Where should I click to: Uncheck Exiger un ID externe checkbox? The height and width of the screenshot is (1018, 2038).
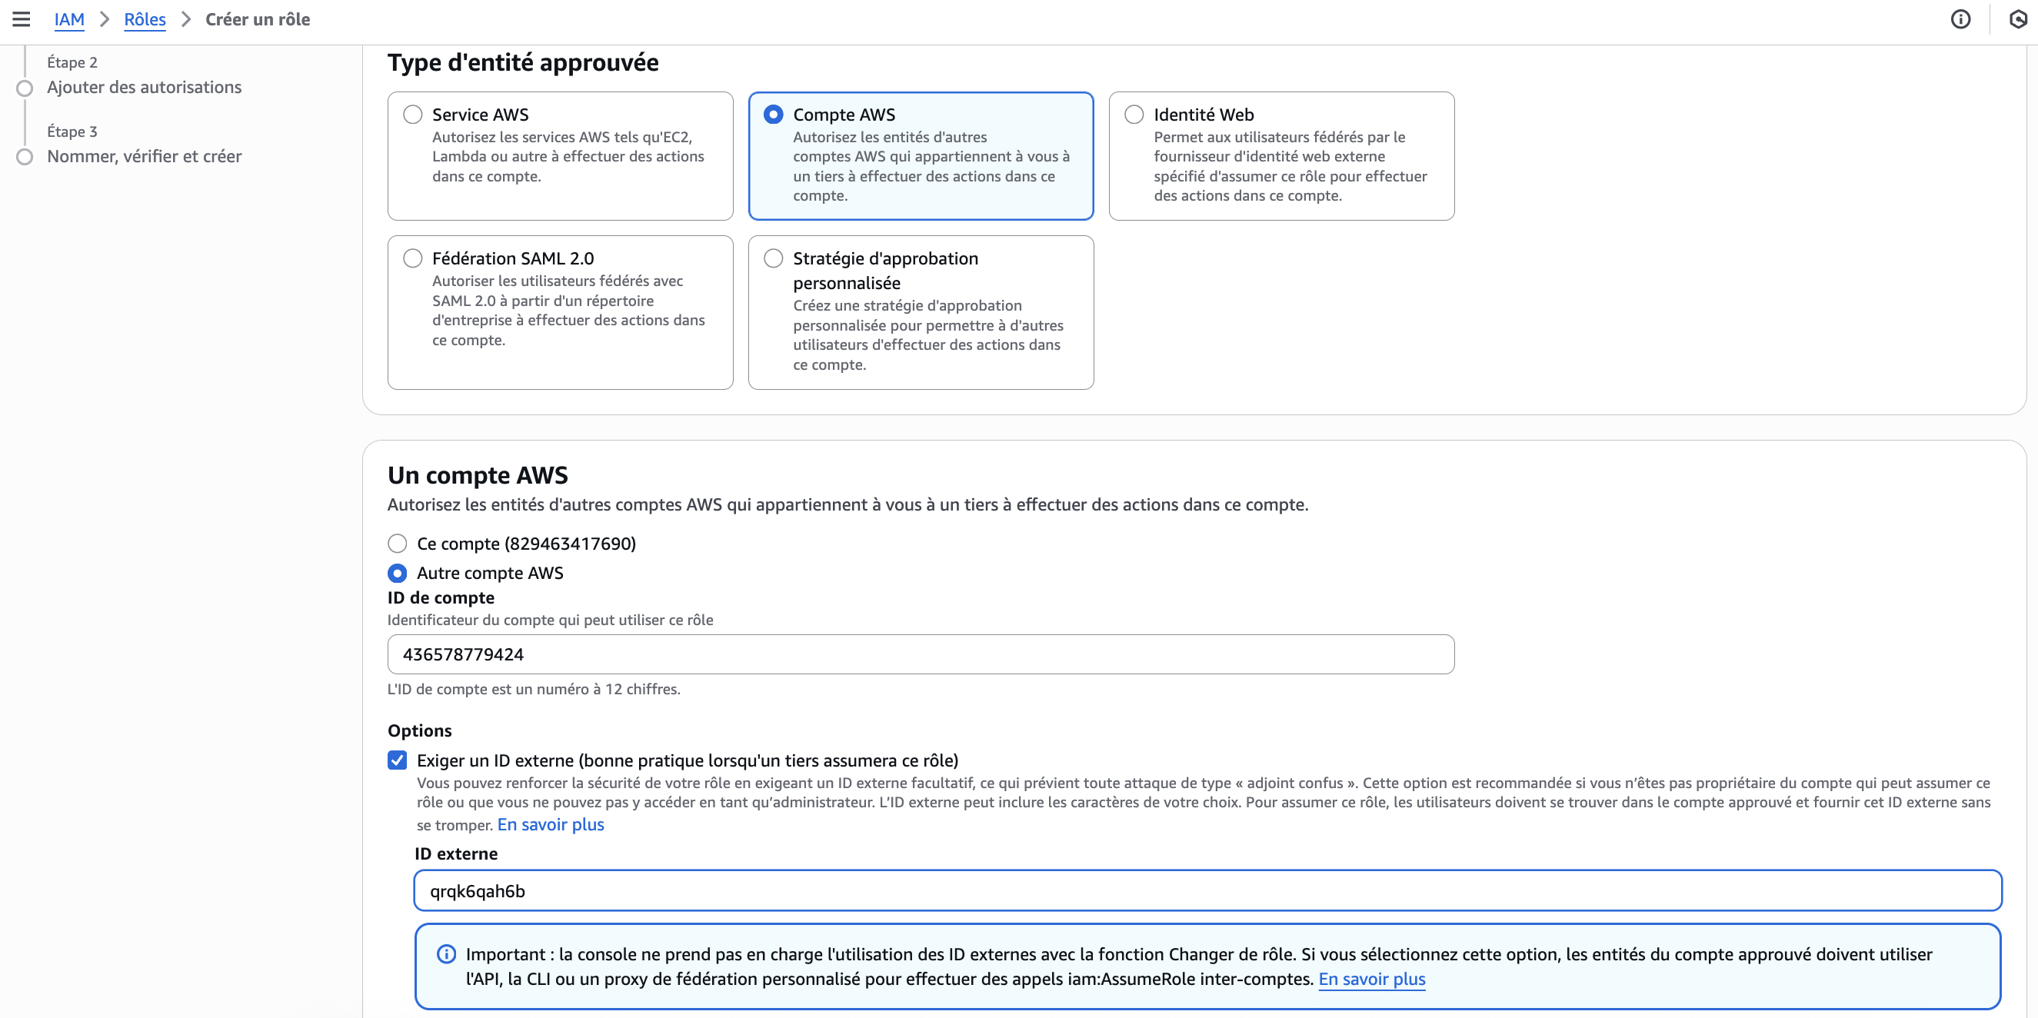(397, 760)
